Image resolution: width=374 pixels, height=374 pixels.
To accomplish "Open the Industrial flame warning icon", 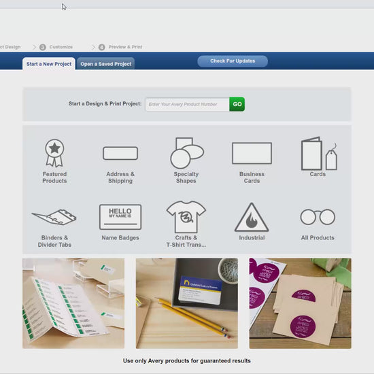I will [252, 218].
